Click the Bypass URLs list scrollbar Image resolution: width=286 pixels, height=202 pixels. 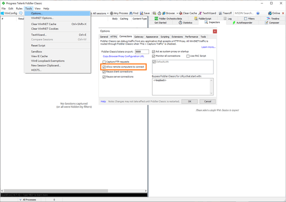[x=211, y=87]
